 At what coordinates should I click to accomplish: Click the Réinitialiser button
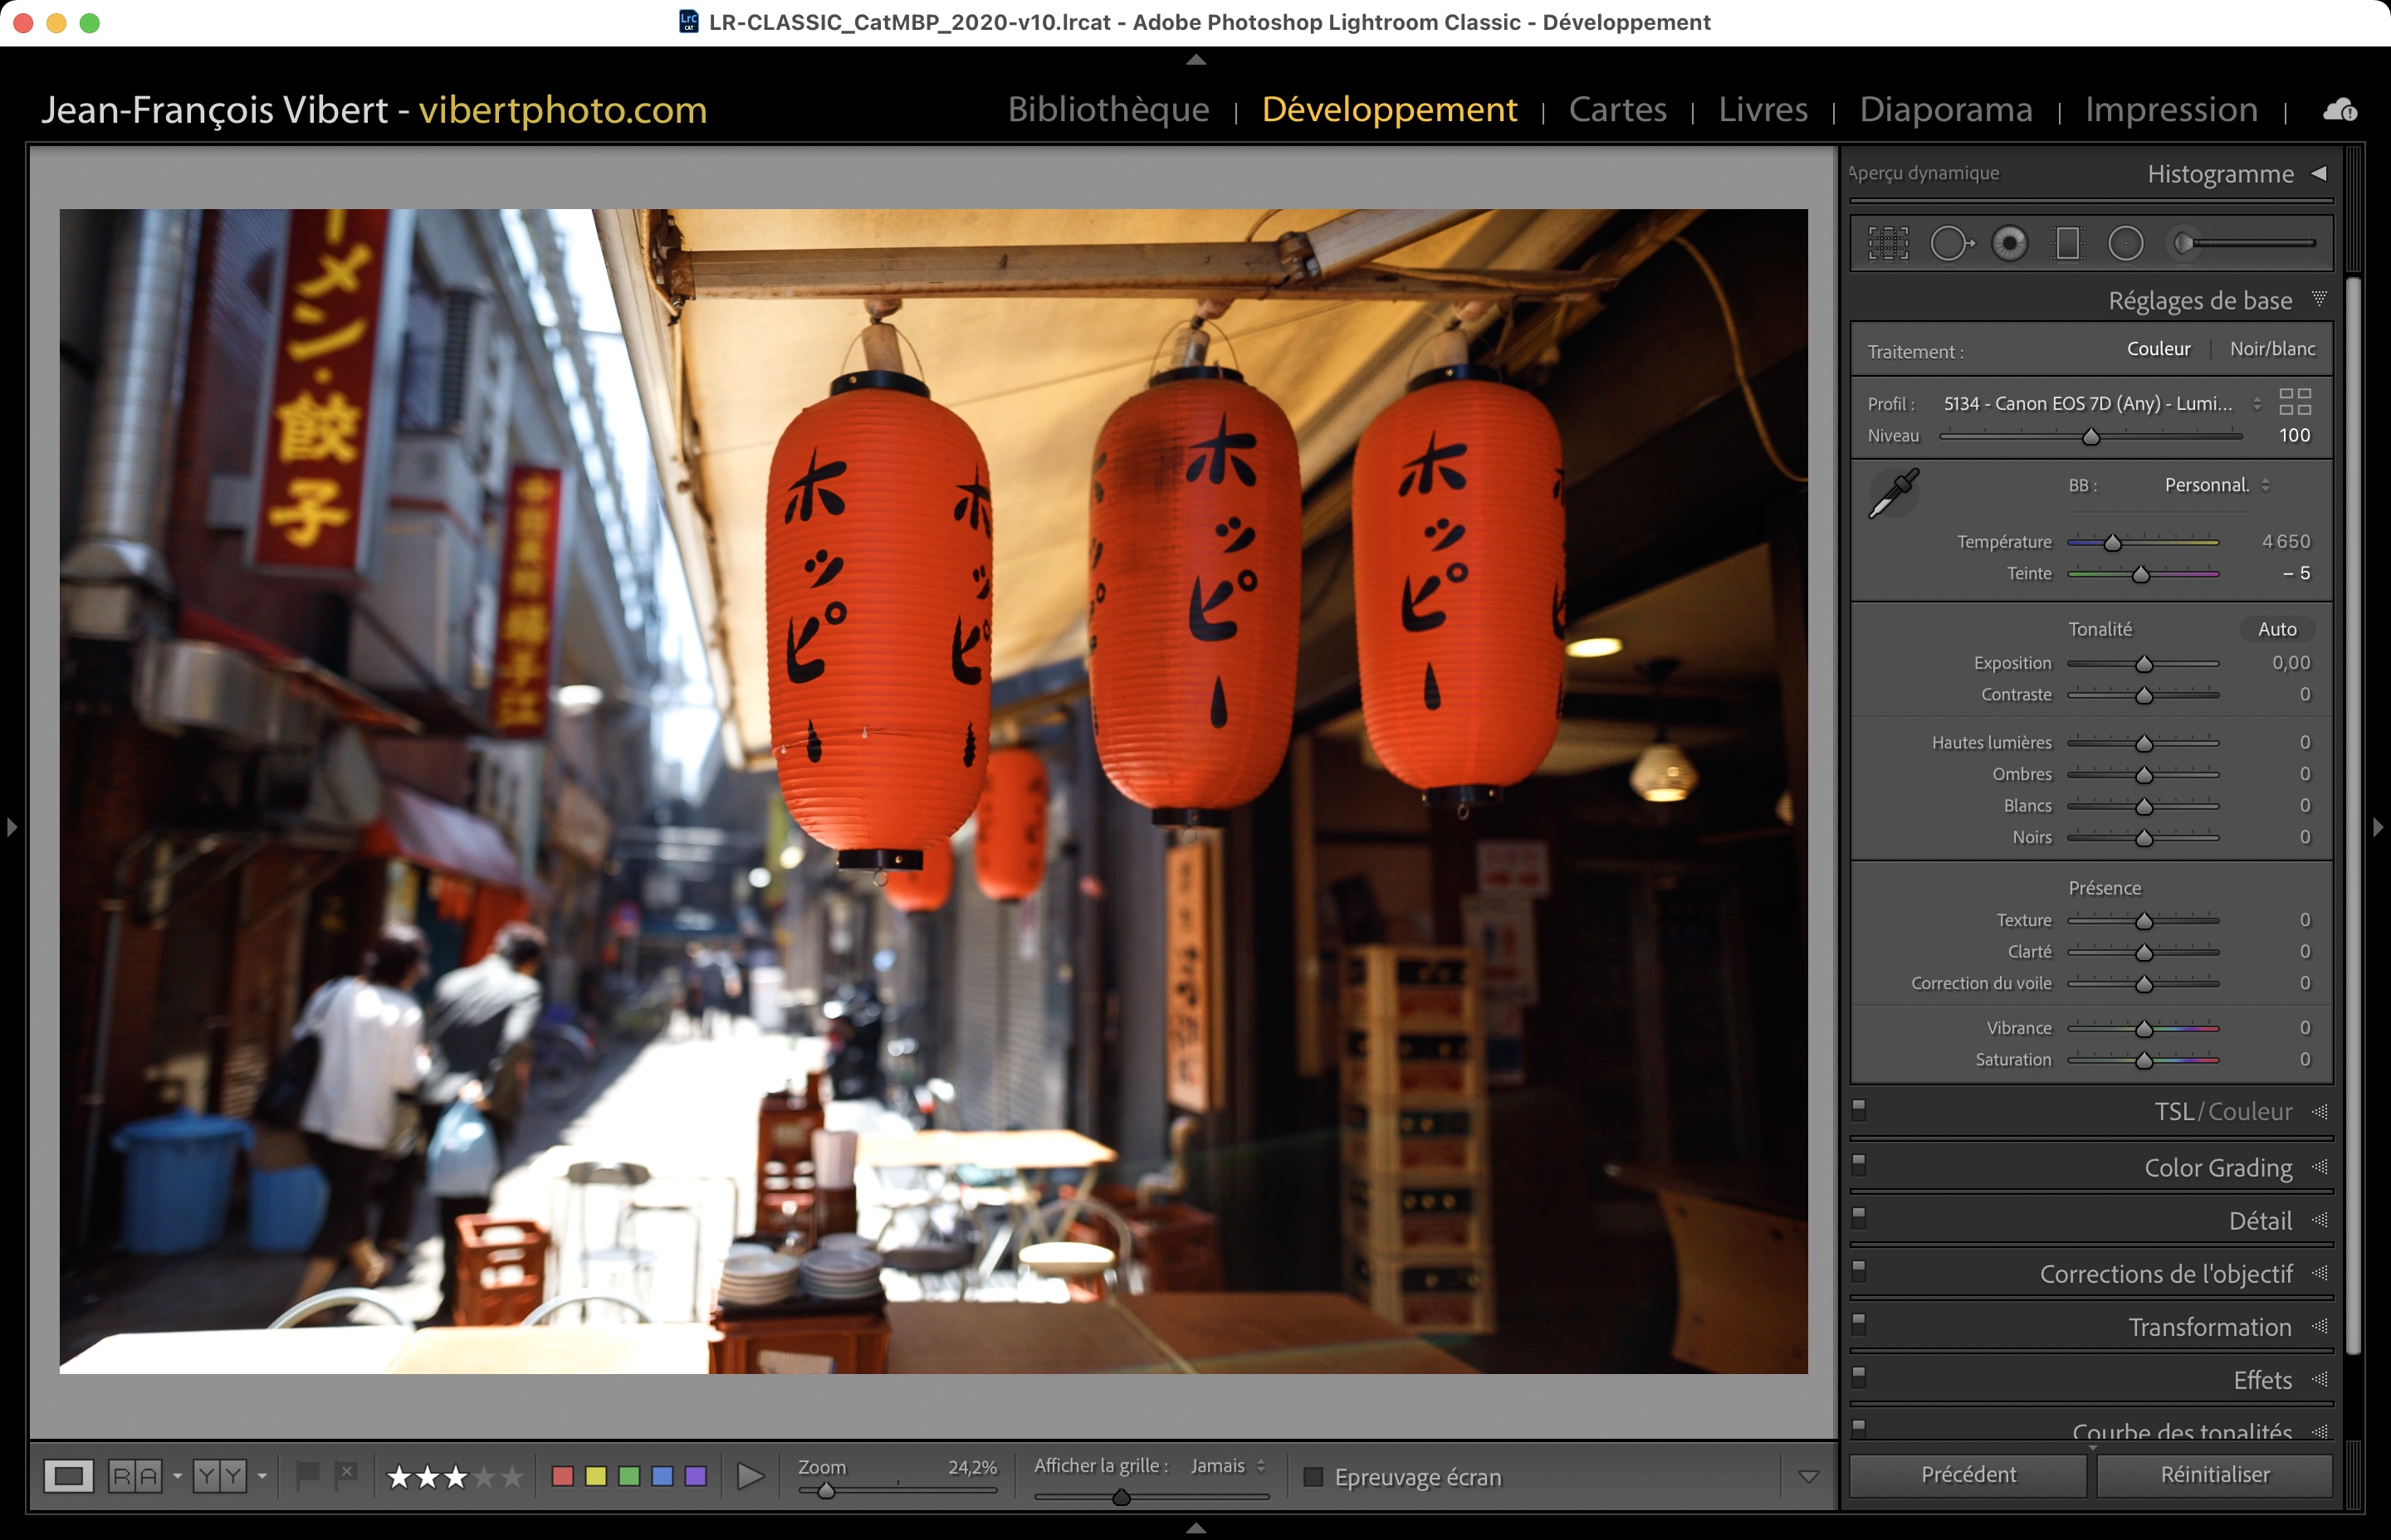tap(2214, 1474)
